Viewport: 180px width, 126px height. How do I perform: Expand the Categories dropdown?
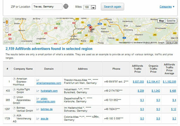point(167,7)
